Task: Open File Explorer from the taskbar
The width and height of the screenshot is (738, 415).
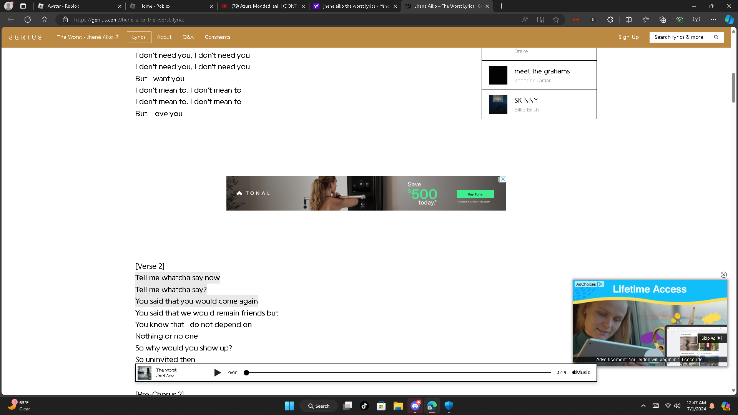Action: [398, 406]
